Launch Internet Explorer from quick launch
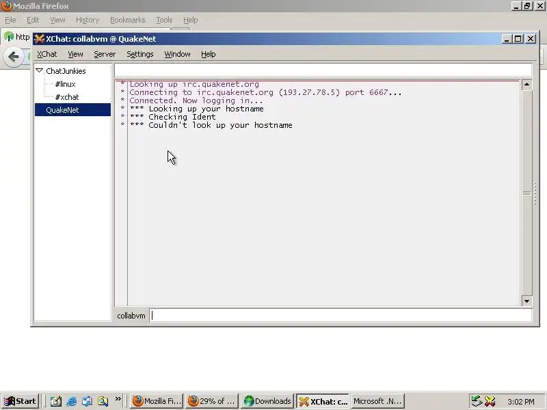The height and width of the screenshot is (410, 547). [x=72, y=401]
